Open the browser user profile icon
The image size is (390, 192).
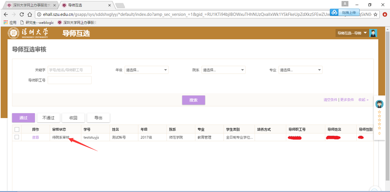(x=345, y=4)
